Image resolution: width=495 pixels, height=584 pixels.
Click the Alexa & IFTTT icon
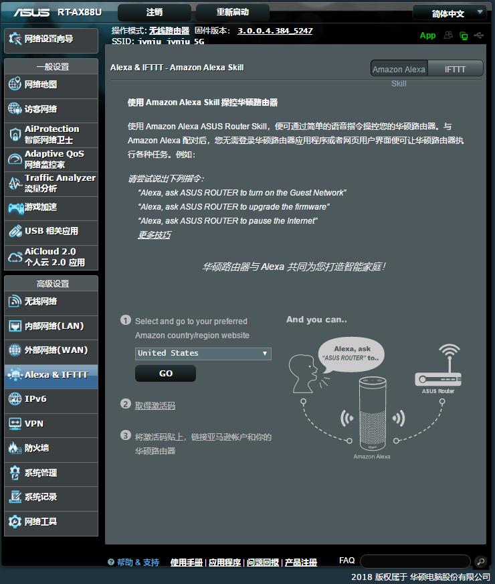(x=15, y=374)
